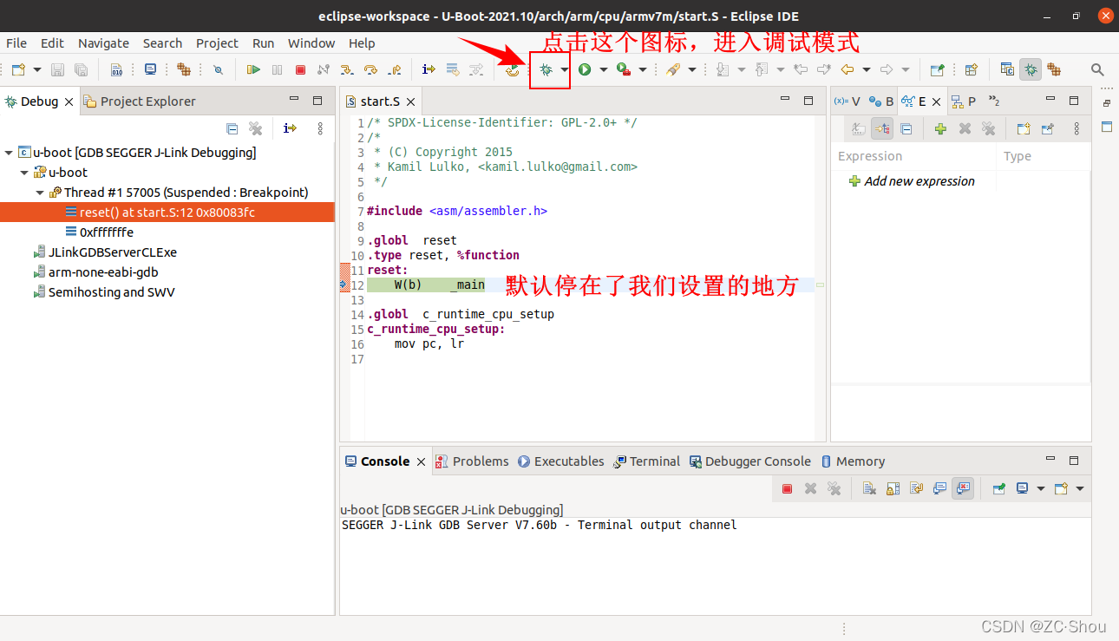1119x641 pixels.
Task: Click Add new expression link
Action: [919, 181]
